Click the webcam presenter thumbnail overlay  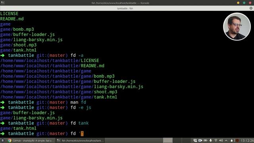237,27
